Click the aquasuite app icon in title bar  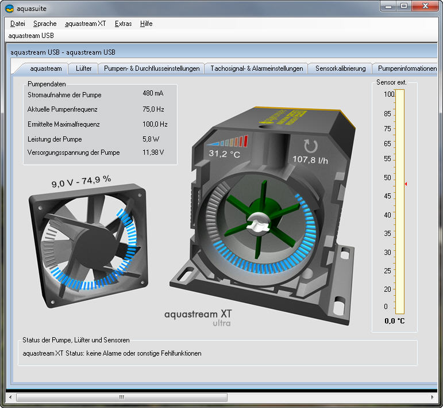tap(9, 8)
